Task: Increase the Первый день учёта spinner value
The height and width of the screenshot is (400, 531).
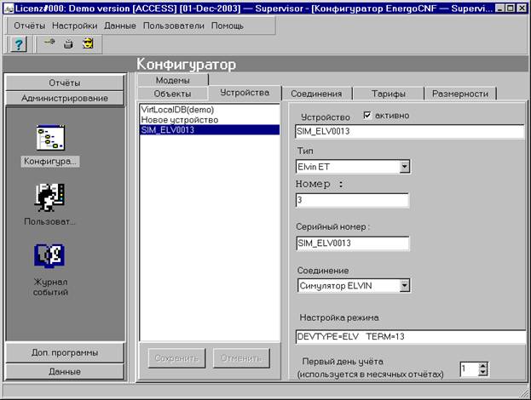Action: click(x=483, y=365)
